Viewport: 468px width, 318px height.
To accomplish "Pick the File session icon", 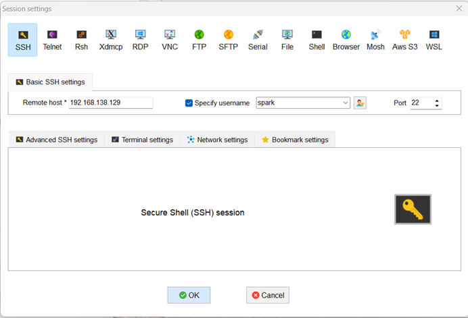I will tap(287, 40).
